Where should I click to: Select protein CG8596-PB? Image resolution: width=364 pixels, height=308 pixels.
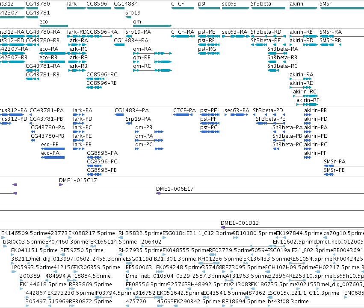(x=94, y=174)
